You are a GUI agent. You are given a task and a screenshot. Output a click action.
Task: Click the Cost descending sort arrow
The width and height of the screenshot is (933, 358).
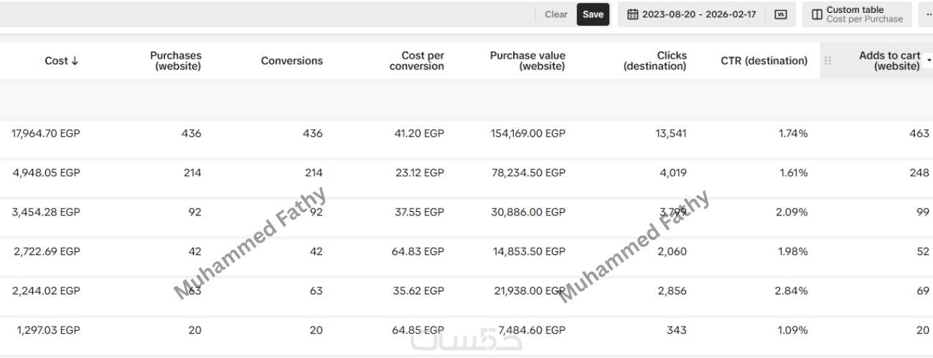pyautogui.click(x=75, y=61)
